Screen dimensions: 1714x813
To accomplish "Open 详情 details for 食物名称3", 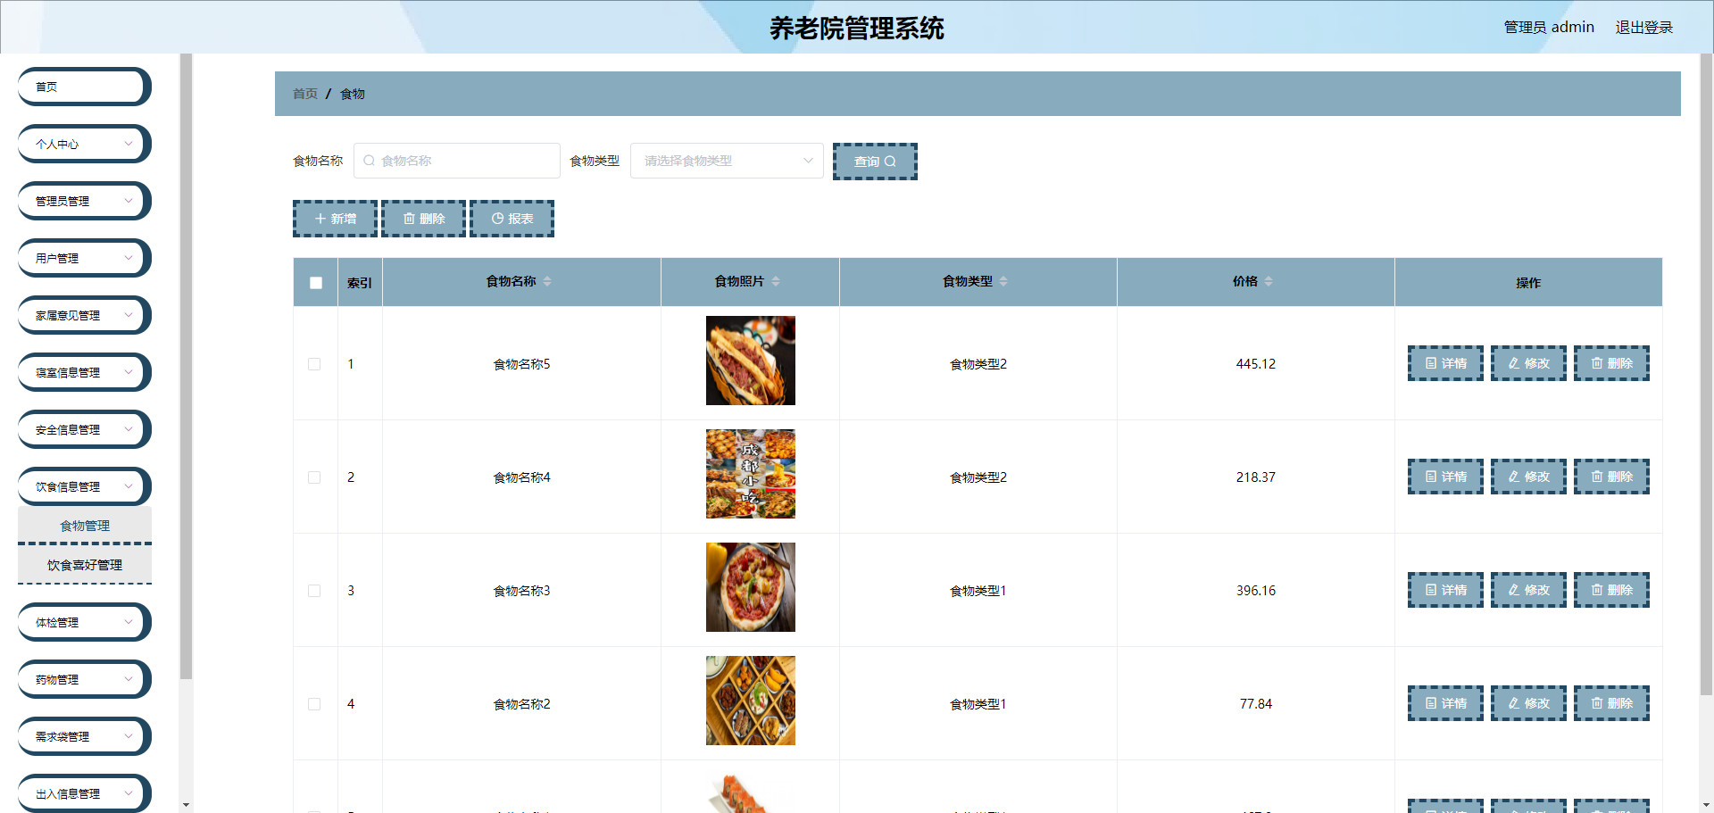I will pyautogui.click(x=1445, y=590).
